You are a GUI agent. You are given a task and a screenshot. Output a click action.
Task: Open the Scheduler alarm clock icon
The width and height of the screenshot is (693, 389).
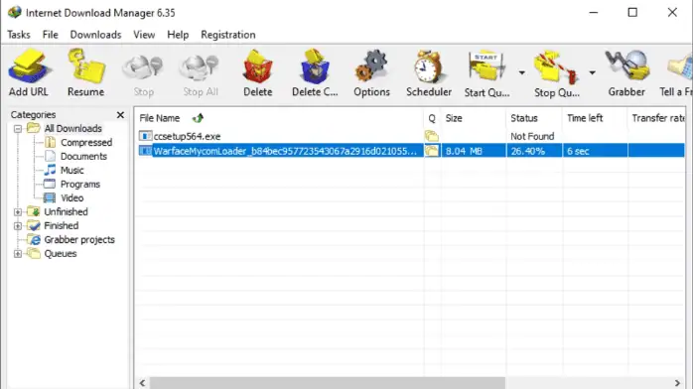point(428,66)
